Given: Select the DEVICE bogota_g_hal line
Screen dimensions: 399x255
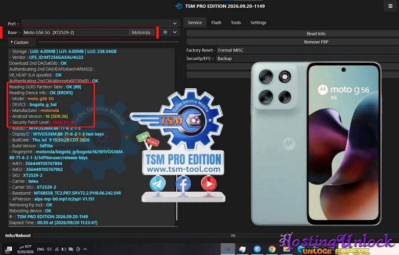Looking at the screenshot, I should (33, 105).
